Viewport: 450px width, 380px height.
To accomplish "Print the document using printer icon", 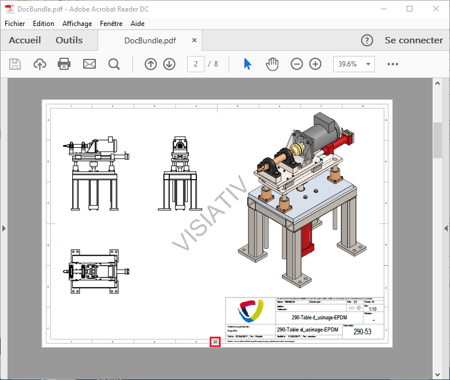I will point(64,64).
